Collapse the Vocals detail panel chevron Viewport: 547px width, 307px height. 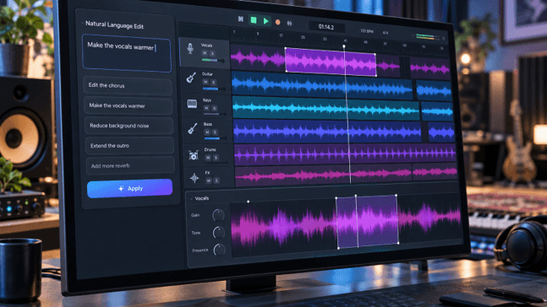192,199
